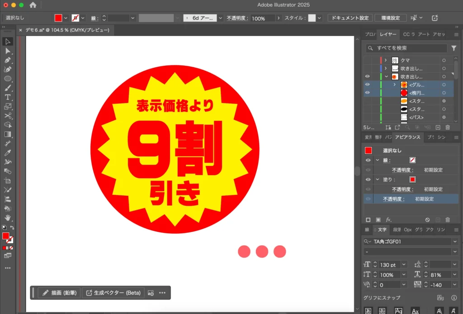Expand the クマ layer
Viewport: 463px width, 314px height.
386,60
